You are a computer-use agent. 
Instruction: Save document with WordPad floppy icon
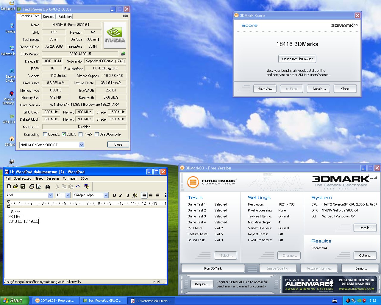(x=22, y=186)
